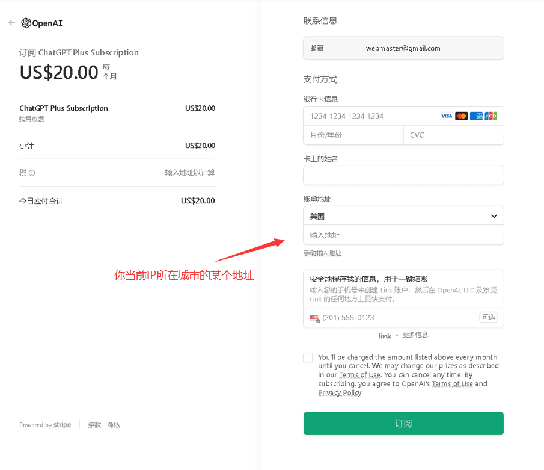Click the OpenAI logo
This screenshot has width=544, height=470.
coord(40,23)
